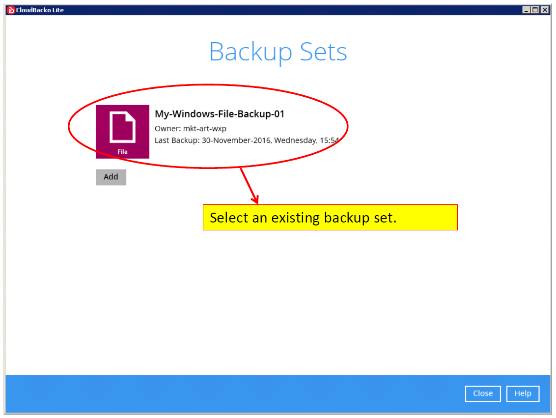Click the white document glyph in tile

122,127
